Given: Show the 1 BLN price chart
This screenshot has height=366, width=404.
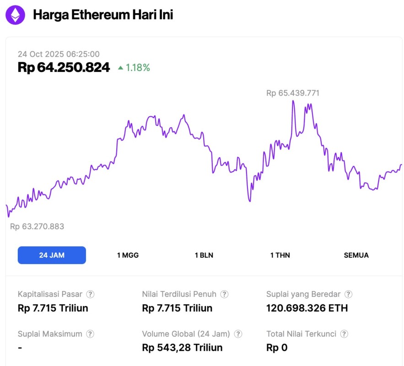Looking at the screenshot, I should pyautogui.click(x=204, y=255).
